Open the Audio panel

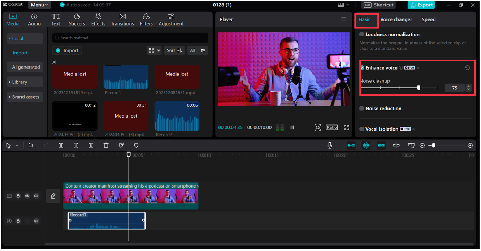pos(34,19)
